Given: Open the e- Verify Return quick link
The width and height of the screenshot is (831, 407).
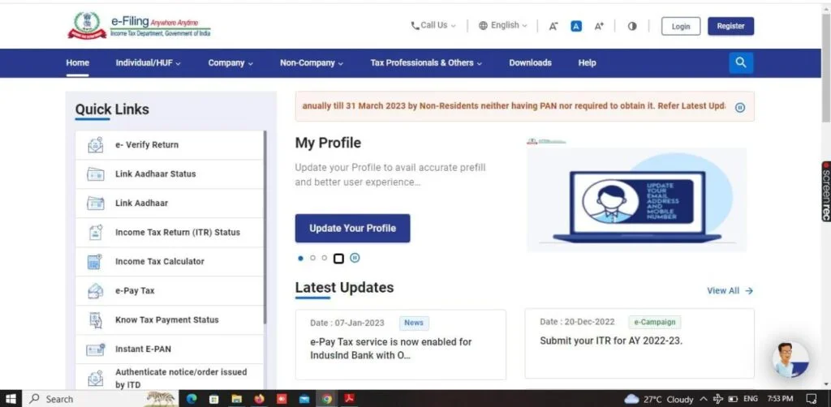Looking at the screenshot, I should pos(169,145).
